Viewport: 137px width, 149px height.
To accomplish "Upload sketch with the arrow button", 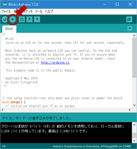I will (x=13, y=20).
